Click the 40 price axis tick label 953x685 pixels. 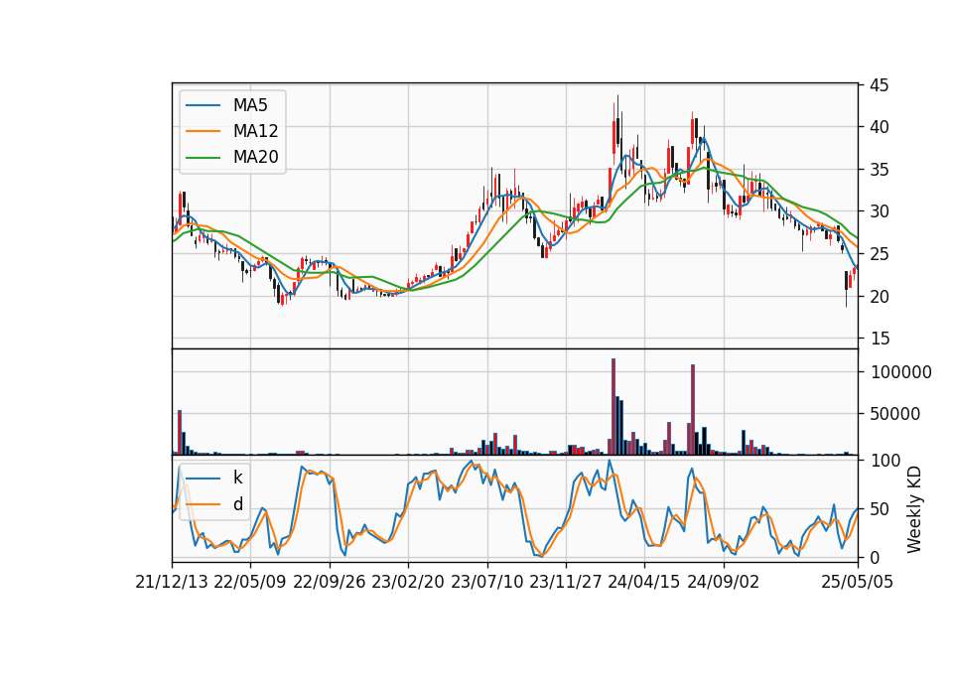(880, 127)
